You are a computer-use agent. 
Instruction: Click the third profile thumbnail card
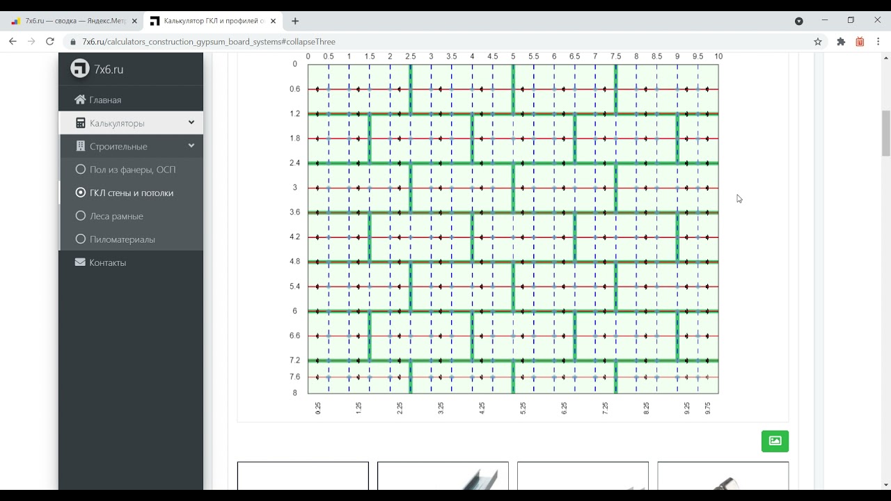pyautogui.click(x=583, y=476)
